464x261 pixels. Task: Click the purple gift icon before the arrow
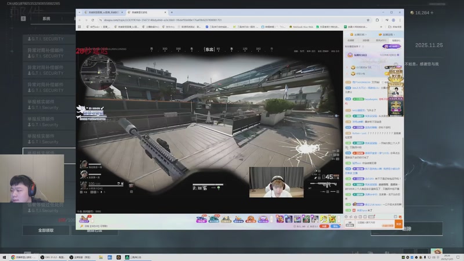(263, 219)
